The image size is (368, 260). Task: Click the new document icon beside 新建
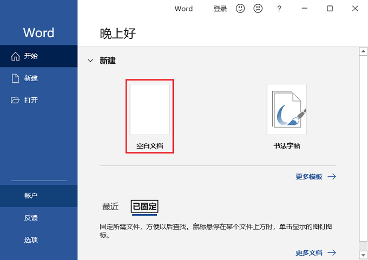coord(16,78)
